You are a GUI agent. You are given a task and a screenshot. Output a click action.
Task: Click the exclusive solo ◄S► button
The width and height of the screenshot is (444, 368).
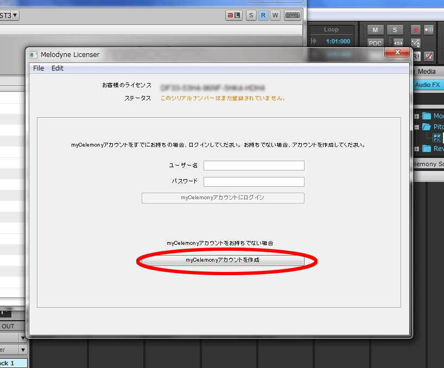tap(398, 43)
